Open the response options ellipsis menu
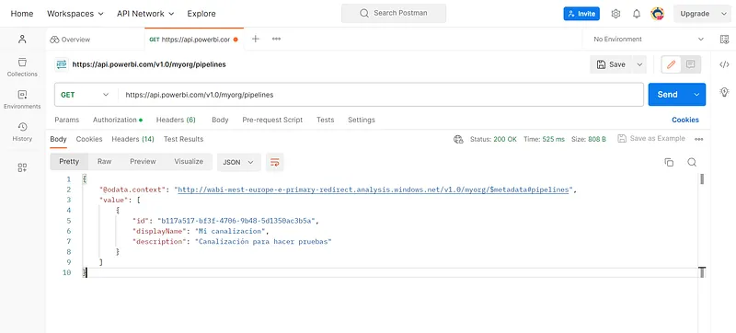This screenshot has height=333, width=736. tap(699, 139)
